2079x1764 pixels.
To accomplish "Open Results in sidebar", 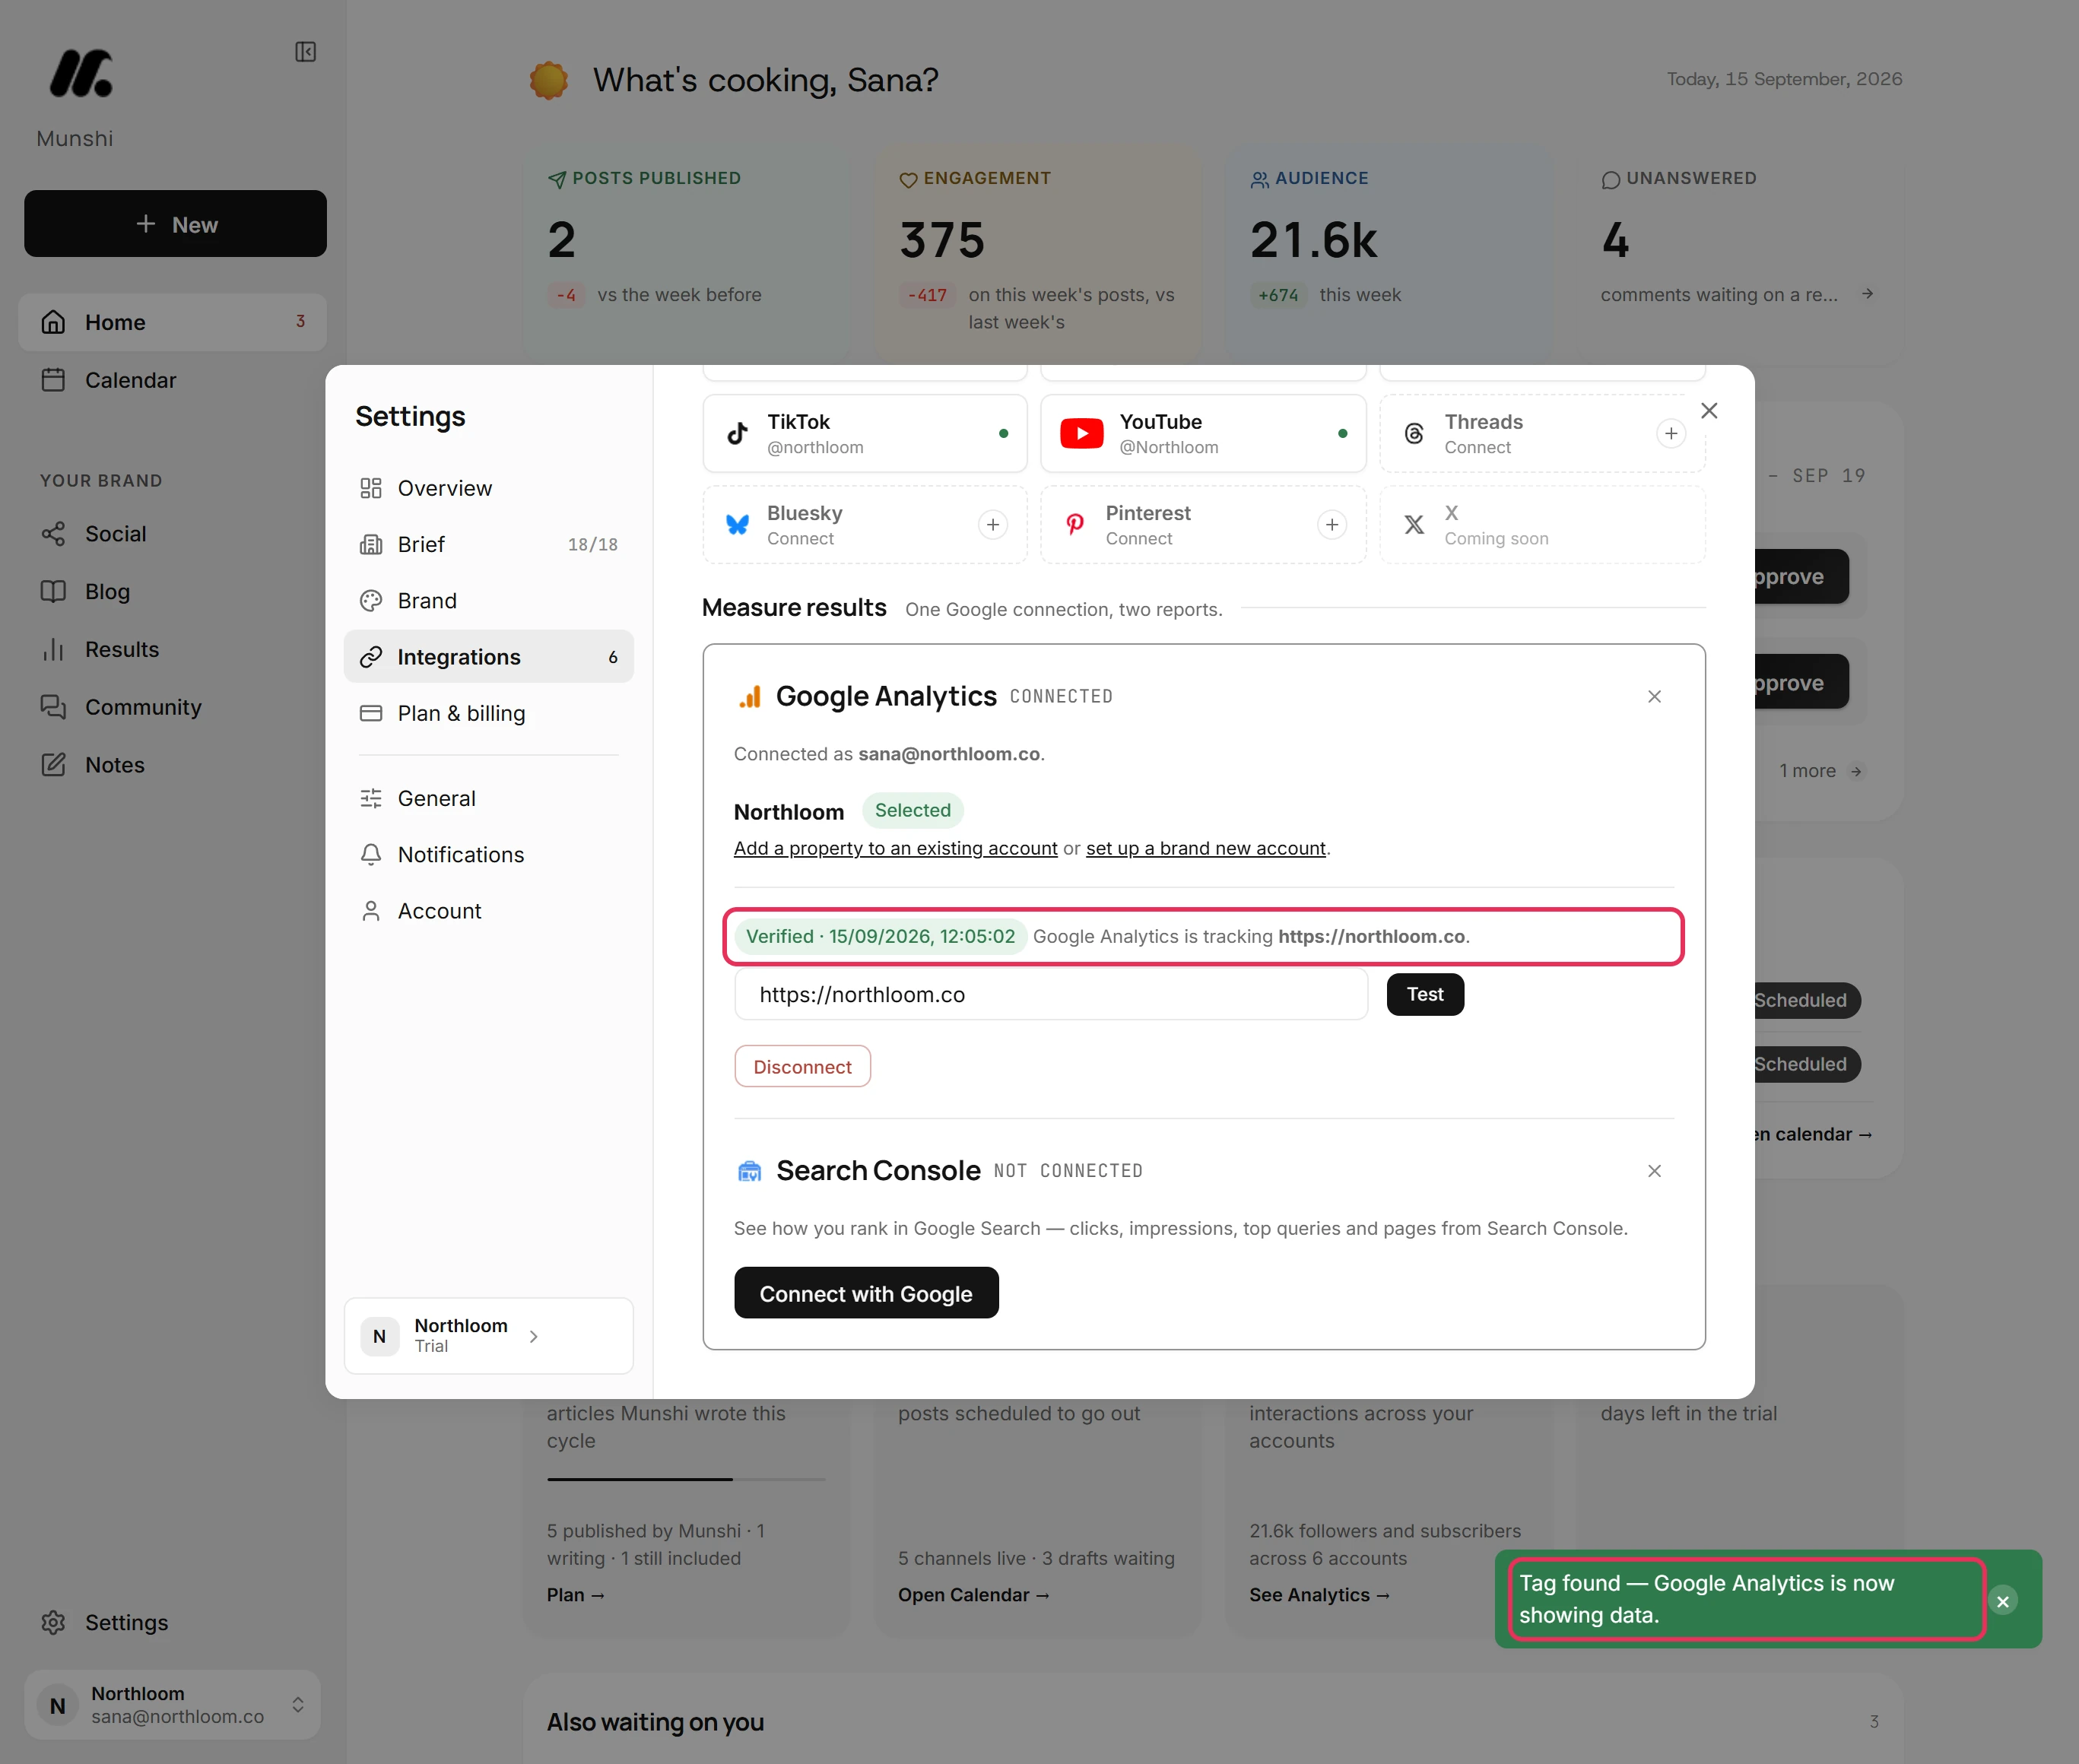I will point(172,650).
